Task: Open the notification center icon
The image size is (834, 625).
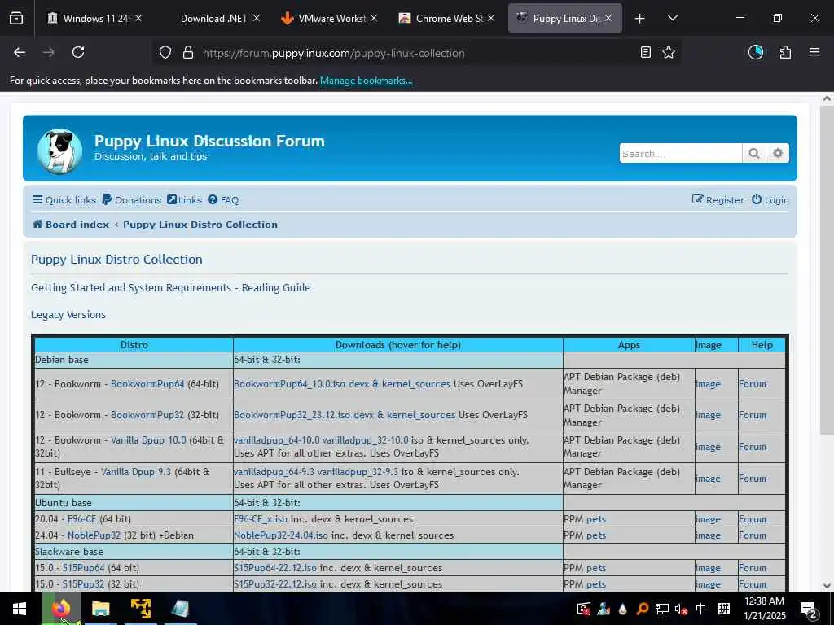Action: click(x=809, y=610)
